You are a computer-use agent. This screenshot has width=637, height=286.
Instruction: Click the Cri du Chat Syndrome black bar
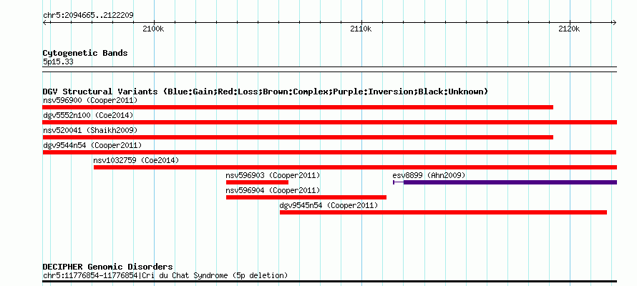(x=330, y=281)
